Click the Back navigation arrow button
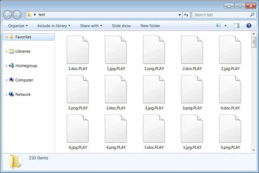This screenshot has height=173, width=259. coord(8,15)
